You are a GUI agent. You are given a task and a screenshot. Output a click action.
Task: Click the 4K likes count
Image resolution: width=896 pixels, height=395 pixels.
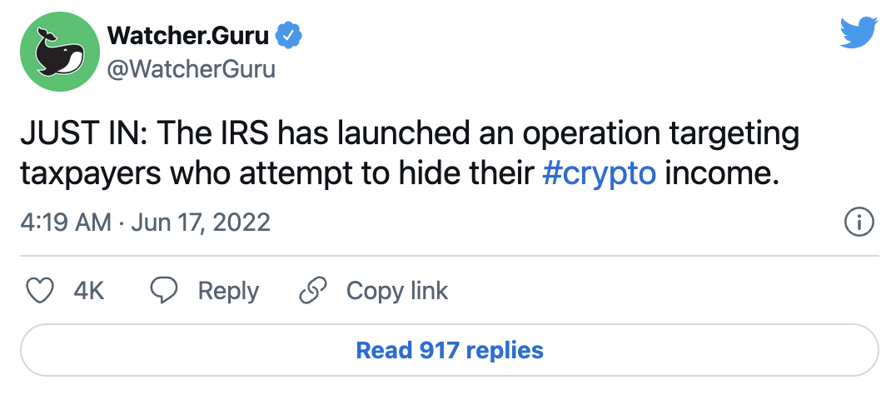[89, 291]
